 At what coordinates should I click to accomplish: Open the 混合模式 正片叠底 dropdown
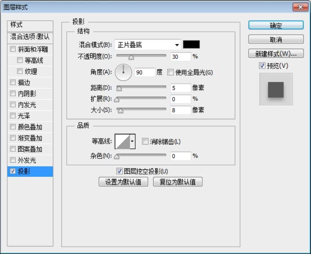click(148, 45)
